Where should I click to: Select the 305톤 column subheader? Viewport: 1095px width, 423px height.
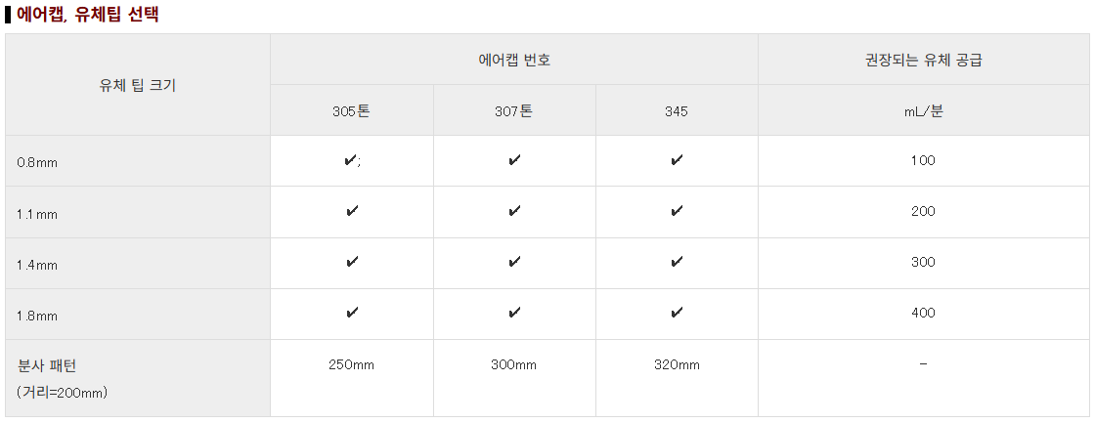352,110
